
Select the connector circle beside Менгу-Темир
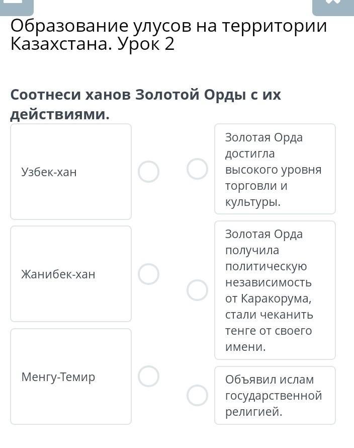point(148,377)
